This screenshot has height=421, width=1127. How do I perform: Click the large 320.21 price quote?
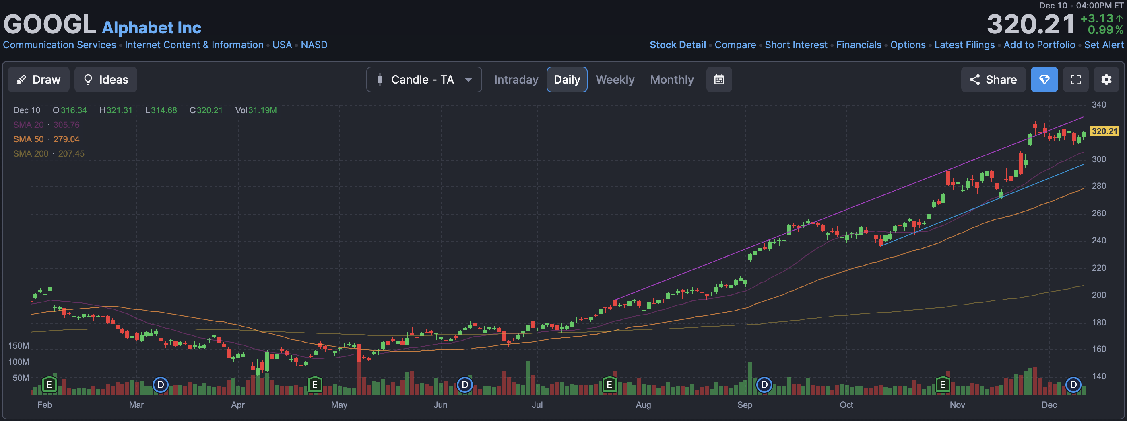(1030, 24)
